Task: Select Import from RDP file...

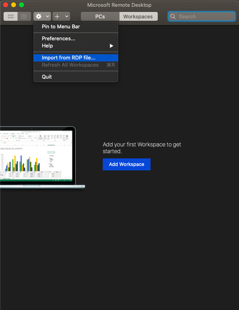Action: click(x=76, y=57)
